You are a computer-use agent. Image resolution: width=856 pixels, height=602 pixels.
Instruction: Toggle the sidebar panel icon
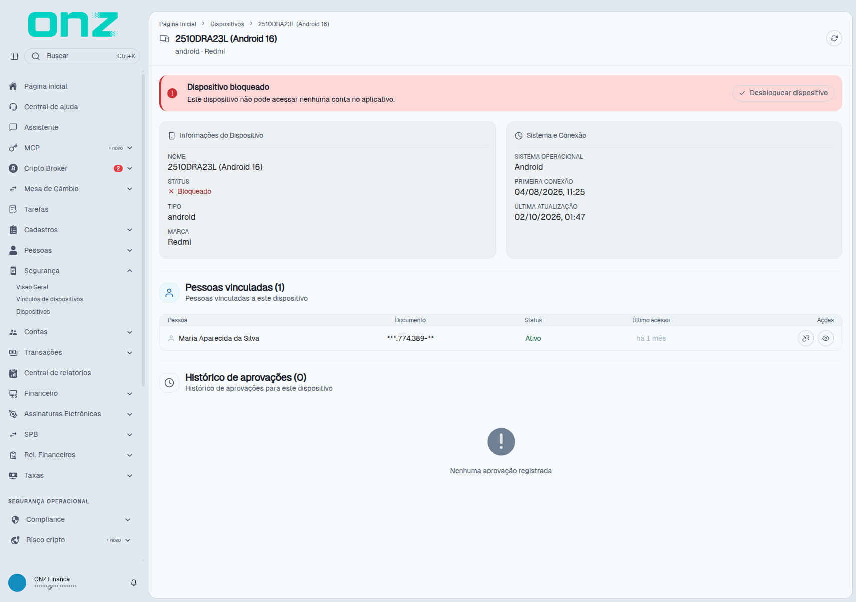click(x=14, y=56)
